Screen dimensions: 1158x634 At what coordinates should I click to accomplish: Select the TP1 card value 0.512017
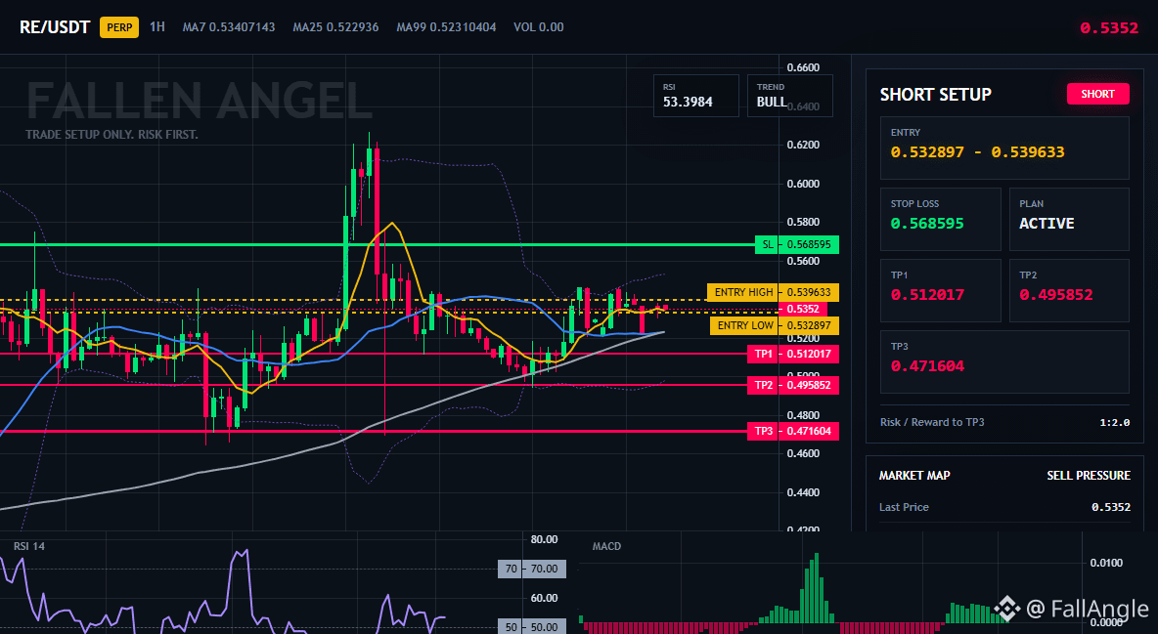(927, 294)
